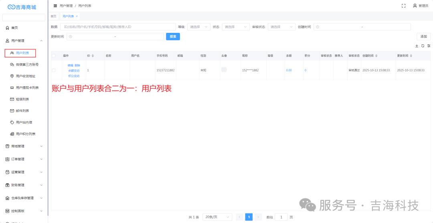Open column settings icon above table
The image size is (433, 223).
click(429, 46)
